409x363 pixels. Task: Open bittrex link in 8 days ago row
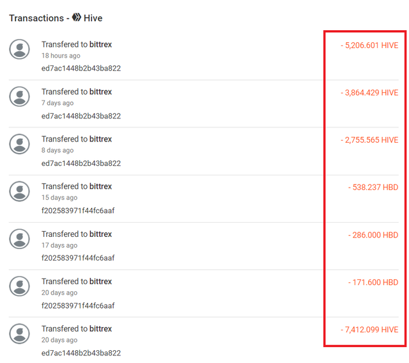[100, 139]
